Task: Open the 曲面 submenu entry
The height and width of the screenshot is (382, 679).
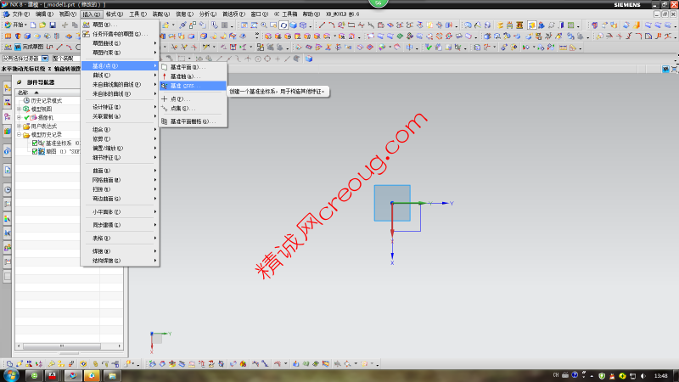Action: pos(120,171)
